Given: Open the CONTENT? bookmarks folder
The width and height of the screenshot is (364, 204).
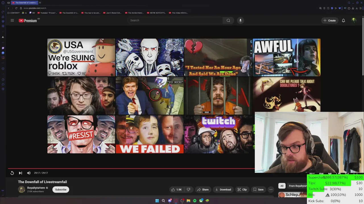Looking at the screenshot, I should 14,13.
